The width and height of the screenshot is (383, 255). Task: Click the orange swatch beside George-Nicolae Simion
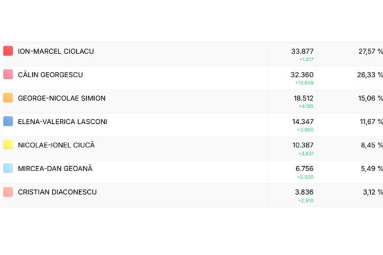pyautogui.click(x=8, y=98)
